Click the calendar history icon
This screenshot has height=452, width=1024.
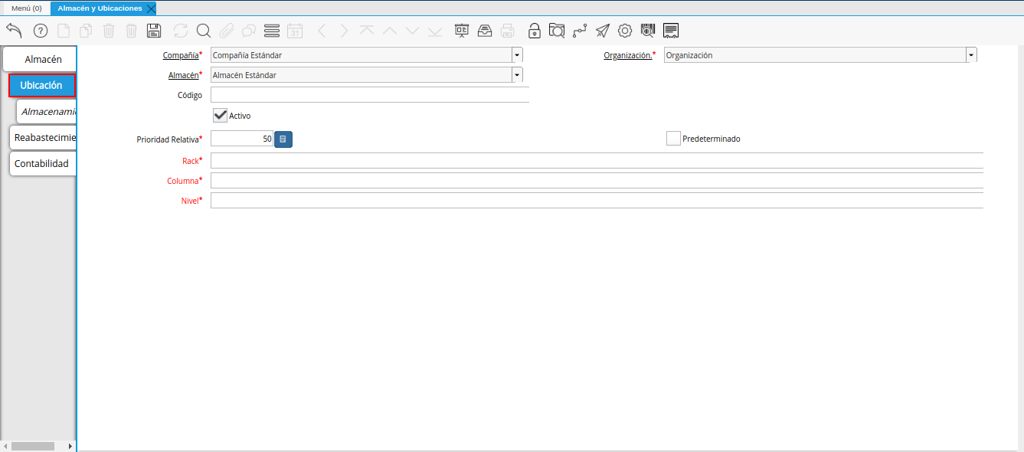(x=295, y=31)
